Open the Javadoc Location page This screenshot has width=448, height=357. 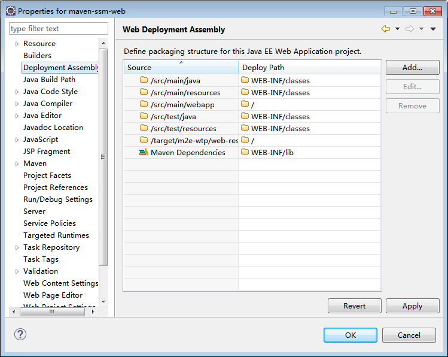pos(53,128)
